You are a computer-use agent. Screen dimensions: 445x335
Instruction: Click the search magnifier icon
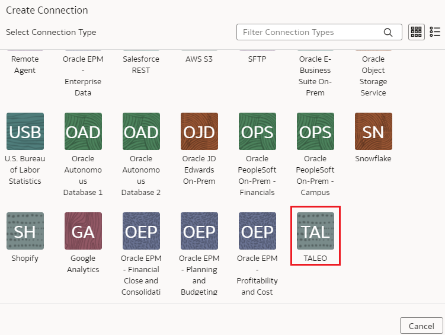point(388,33)
